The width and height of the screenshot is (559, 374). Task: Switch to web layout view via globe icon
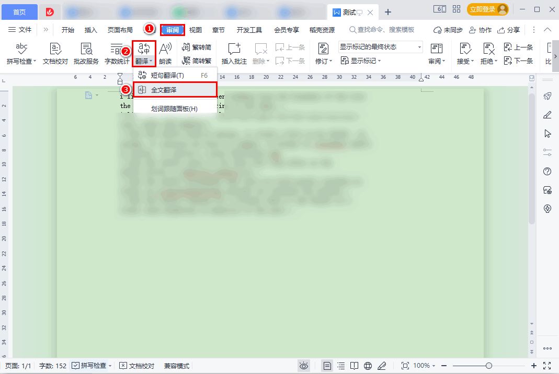368,366
